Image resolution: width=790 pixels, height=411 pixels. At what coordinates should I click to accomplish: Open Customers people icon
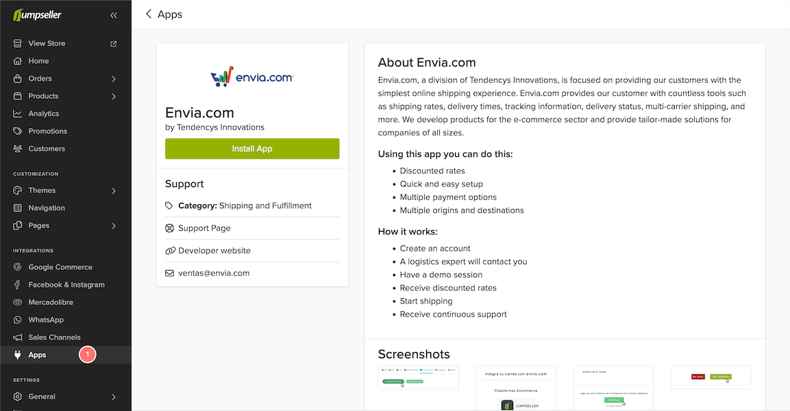pyautogui.click(x=18, y=149)
